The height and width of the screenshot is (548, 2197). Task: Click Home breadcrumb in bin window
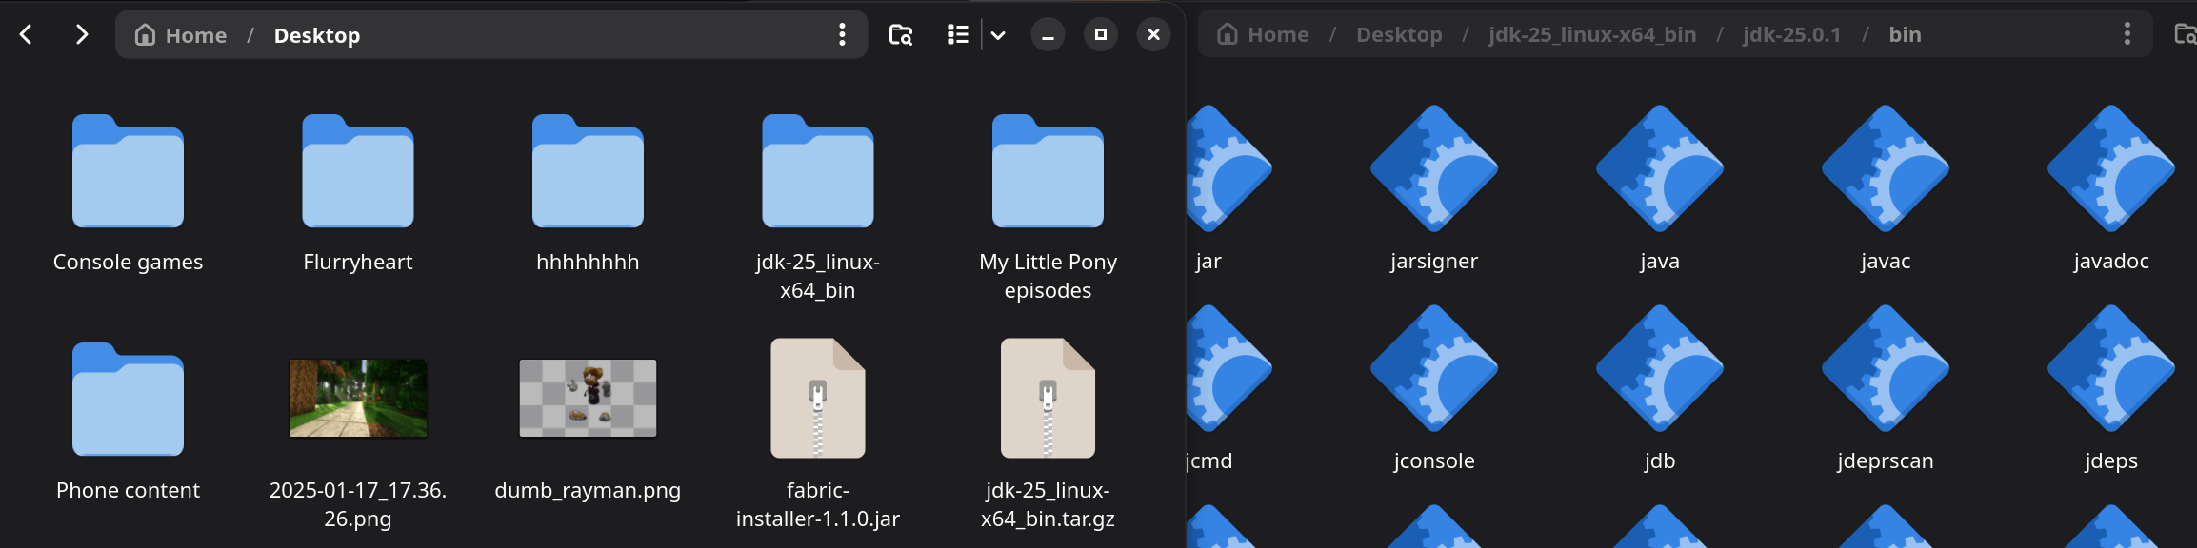click(1263, 34)
